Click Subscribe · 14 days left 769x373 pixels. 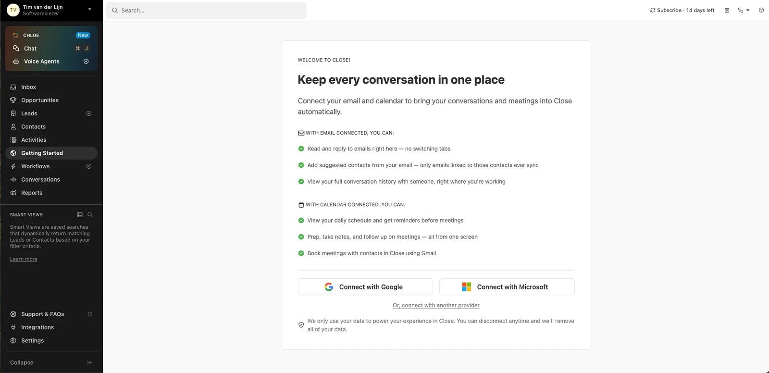coord(682,10)
